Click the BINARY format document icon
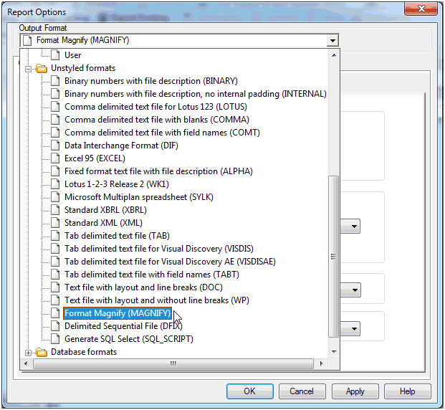 click(55, 81)
